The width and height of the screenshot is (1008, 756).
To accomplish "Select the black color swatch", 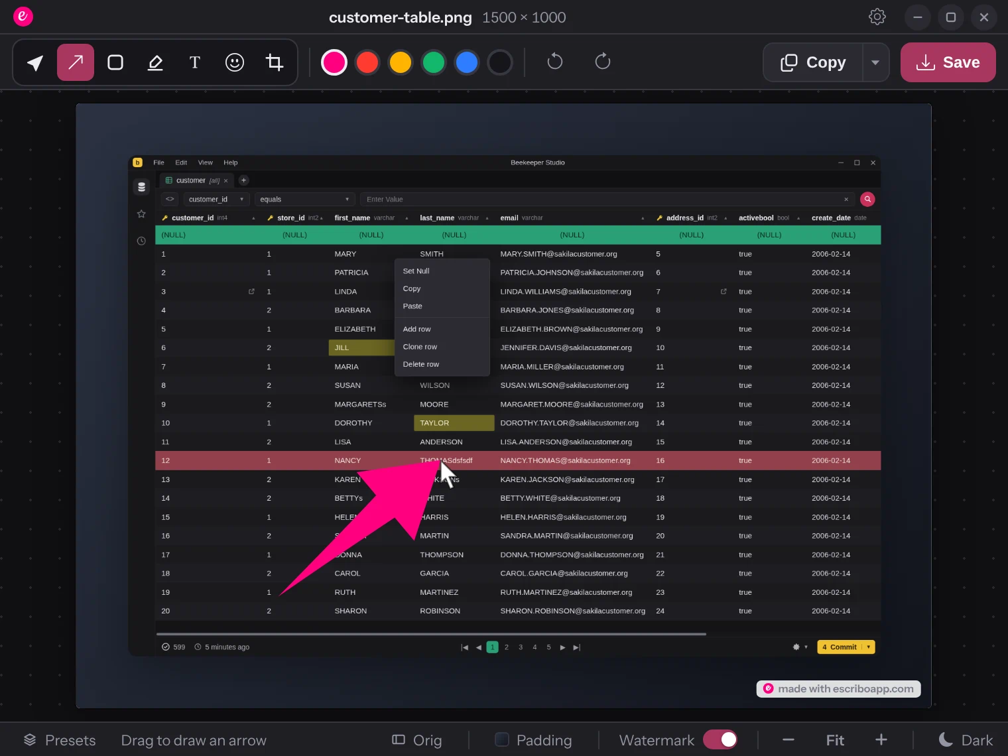I will [x=500, y=62].
